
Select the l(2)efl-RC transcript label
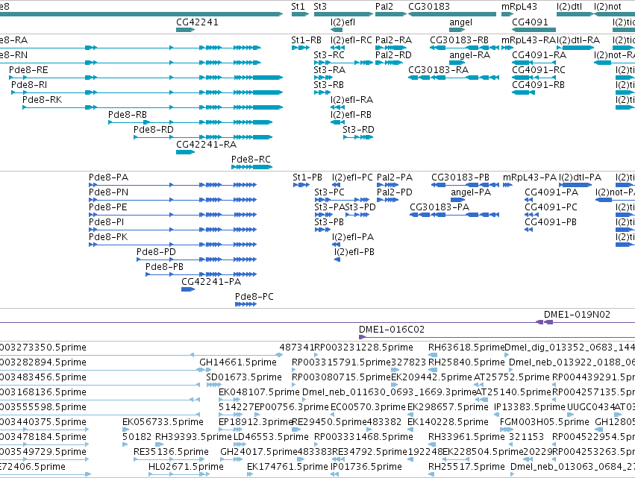pos(351,40)
